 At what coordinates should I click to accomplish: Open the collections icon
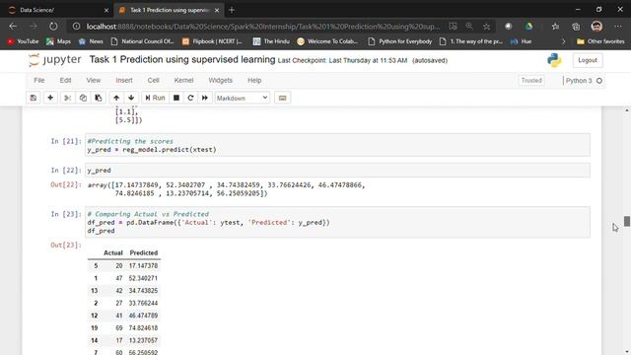pos(576,27)
